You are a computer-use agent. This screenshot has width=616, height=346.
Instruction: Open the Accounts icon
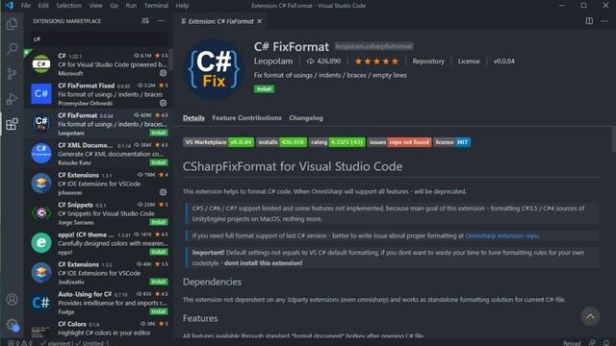tap(12, 299)
